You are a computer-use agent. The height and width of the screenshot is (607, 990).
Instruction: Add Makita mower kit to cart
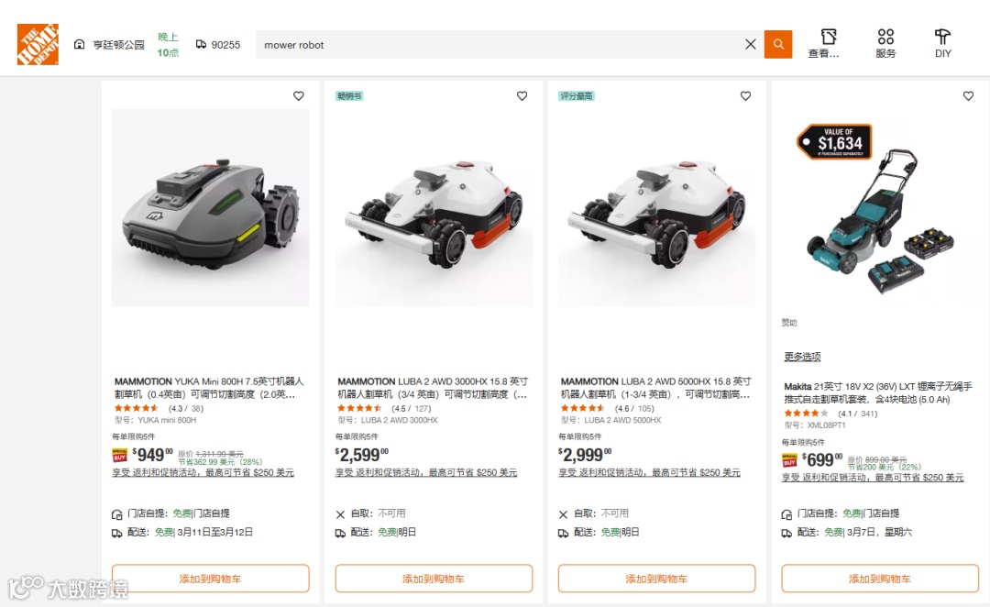[880, 579]
